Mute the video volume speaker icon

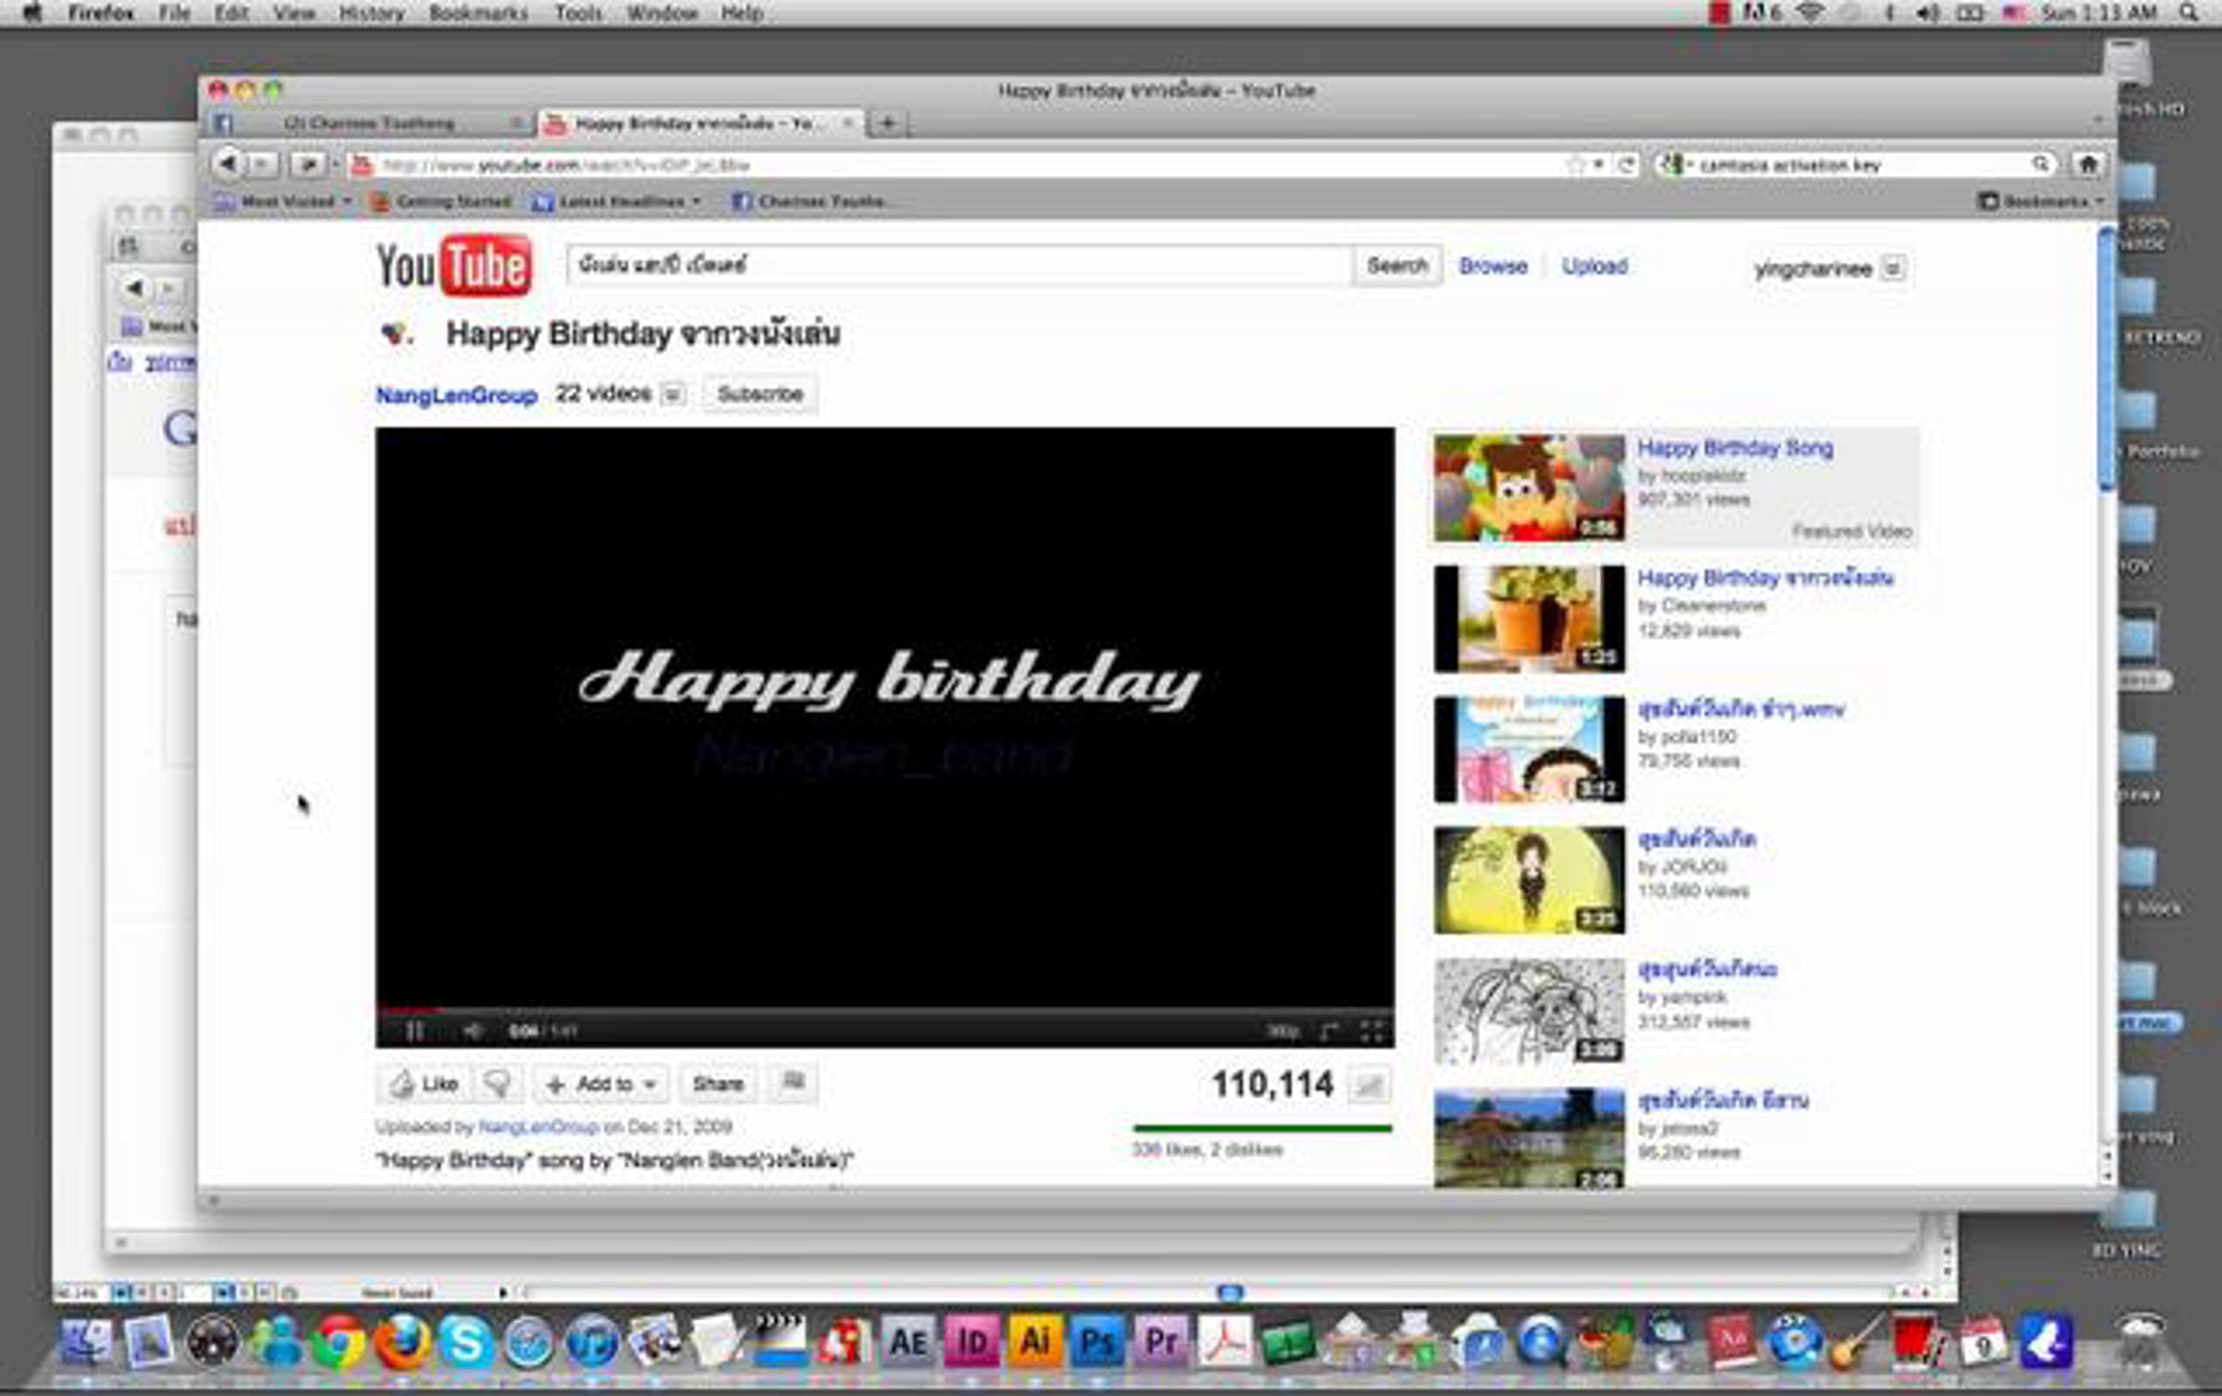472,1030
